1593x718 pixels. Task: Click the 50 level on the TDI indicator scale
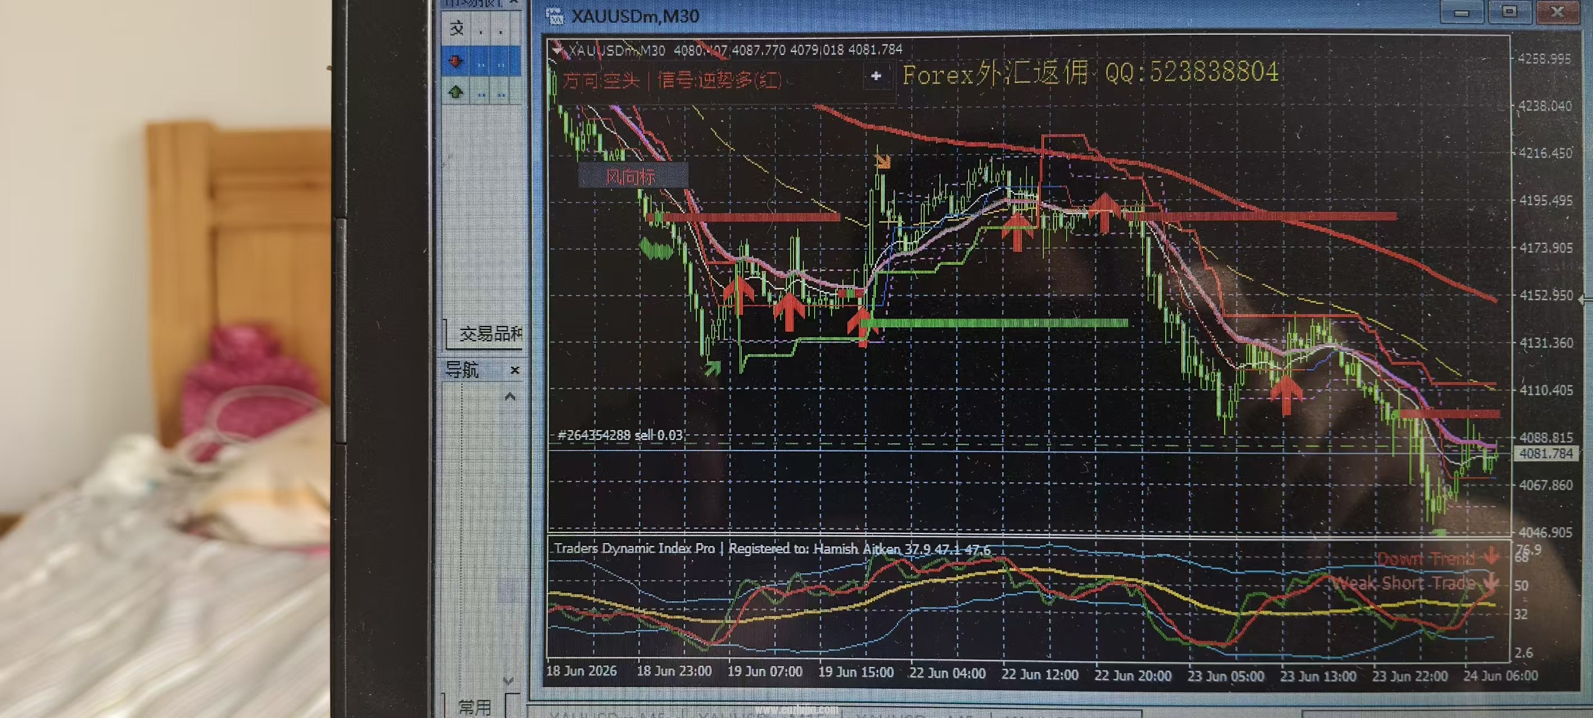(x=1521, y=585)
